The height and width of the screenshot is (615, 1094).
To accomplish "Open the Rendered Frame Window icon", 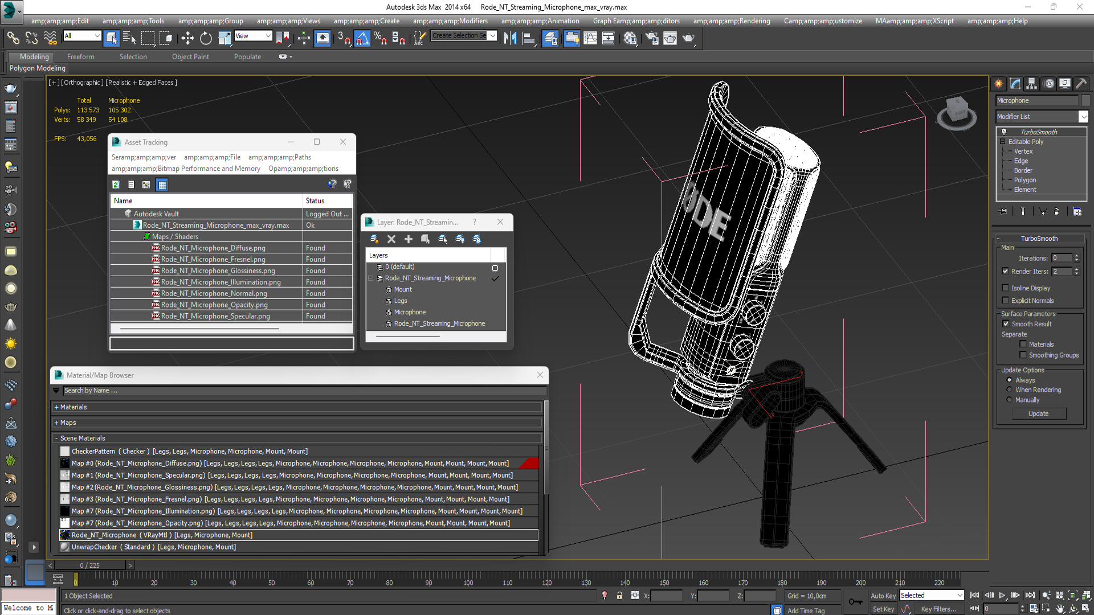I will pyautogui.click(x=670, y=38).
